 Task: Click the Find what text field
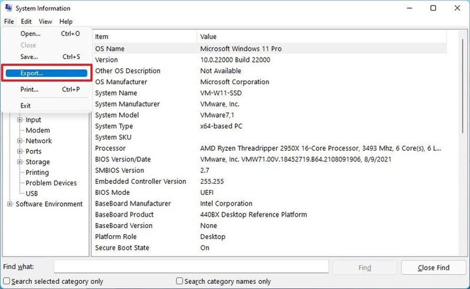coord(191,266)
